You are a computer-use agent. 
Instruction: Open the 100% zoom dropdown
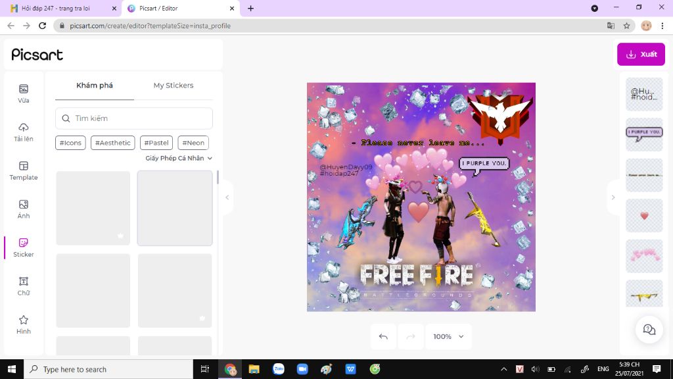pyautogui.click(x=448, y=336)
